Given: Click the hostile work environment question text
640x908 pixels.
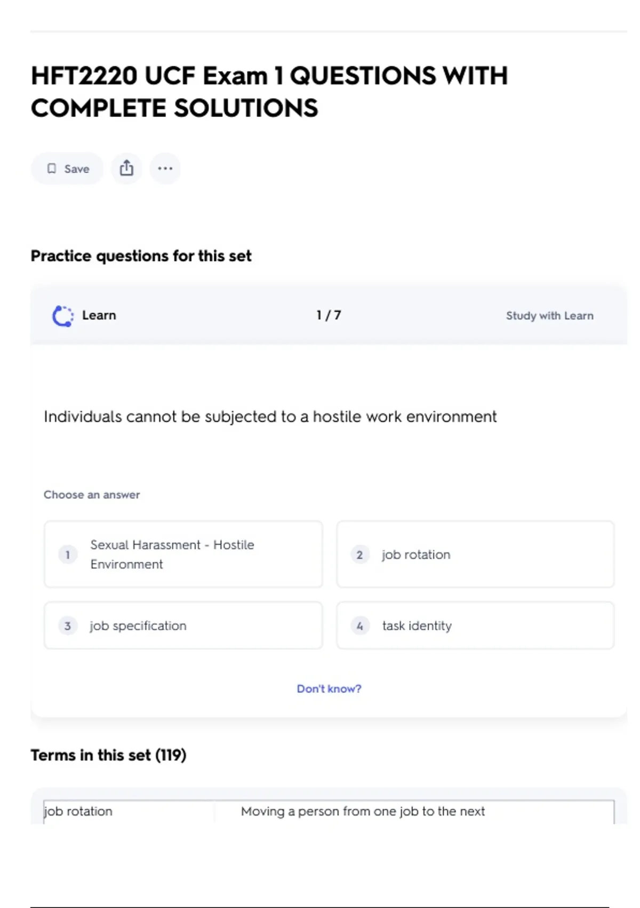Looking at the screenshot, I should pyautogui.click(x=270, y=417).
